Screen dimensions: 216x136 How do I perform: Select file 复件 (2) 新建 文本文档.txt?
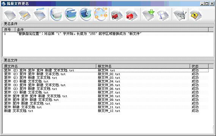click(26, 82)
